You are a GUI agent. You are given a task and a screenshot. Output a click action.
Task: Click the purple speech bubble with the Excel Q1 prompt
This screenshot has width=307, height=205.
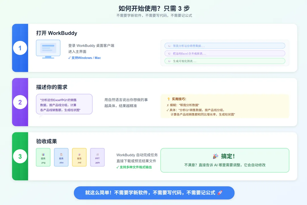pyautogui.click(x=64, y=104)
